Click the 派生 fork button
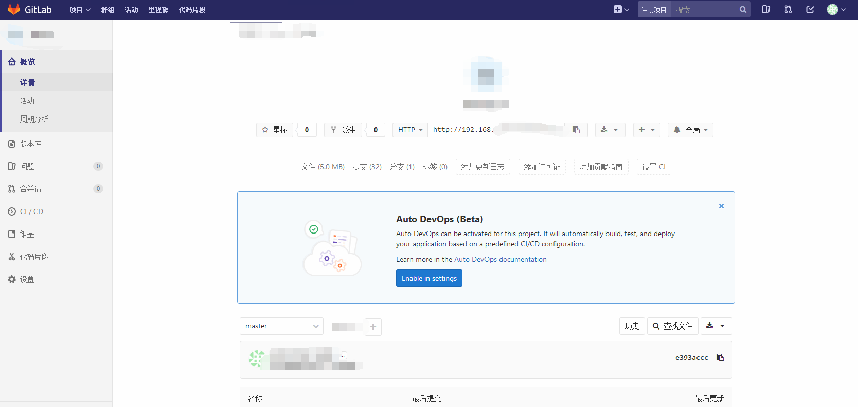This screenshot has height=407, width=858. [x=343, y=130]
